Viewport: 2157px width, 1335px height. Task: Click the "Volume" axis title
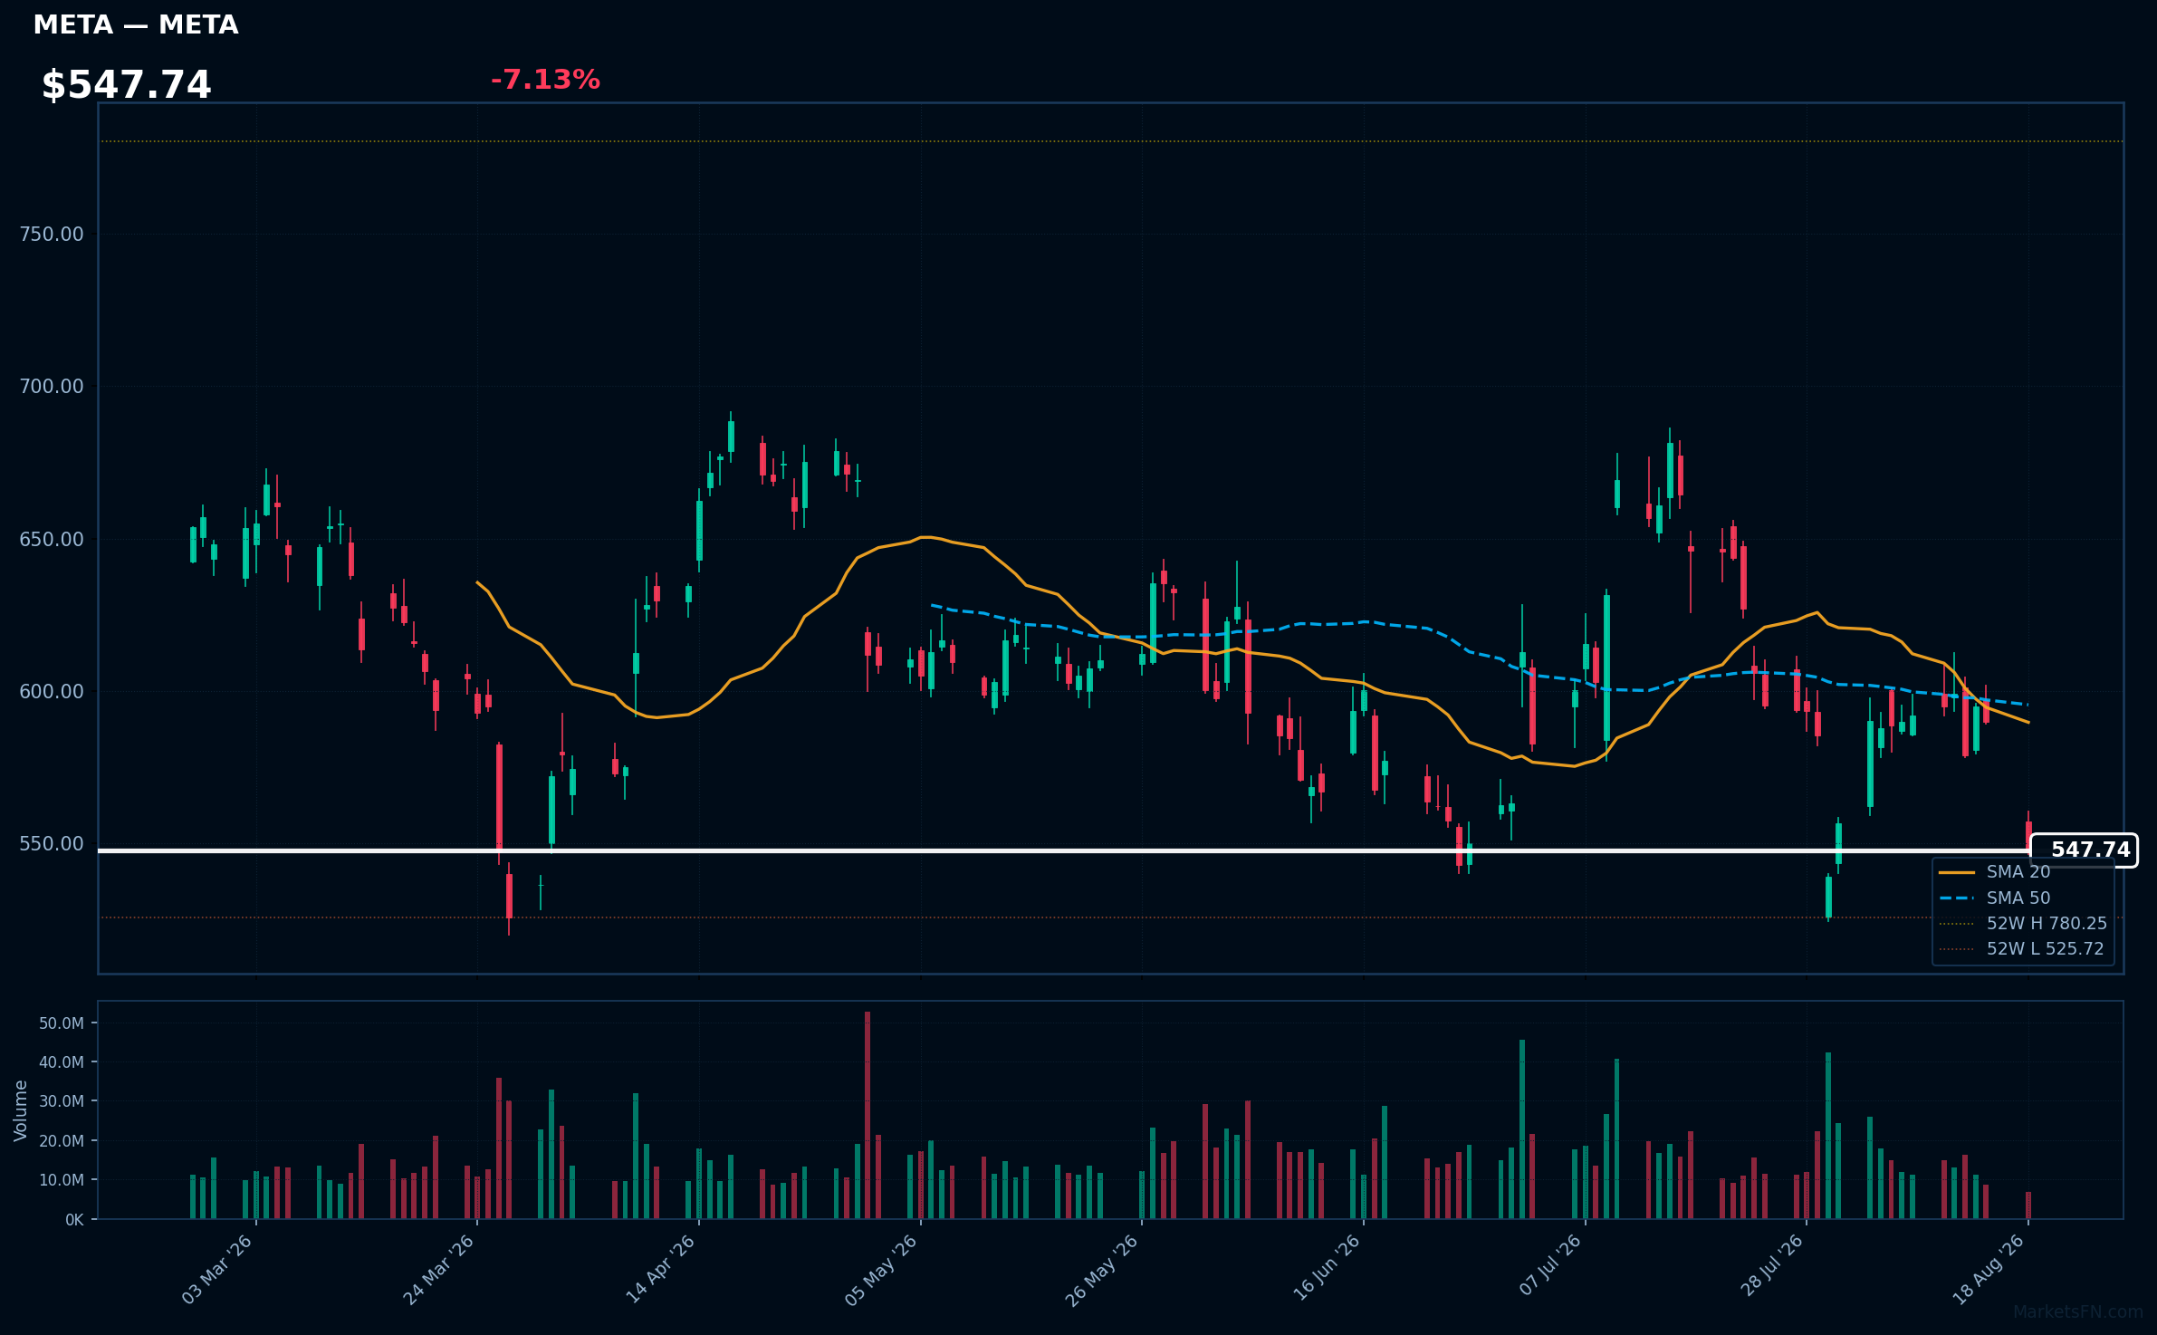[21, 1110]
